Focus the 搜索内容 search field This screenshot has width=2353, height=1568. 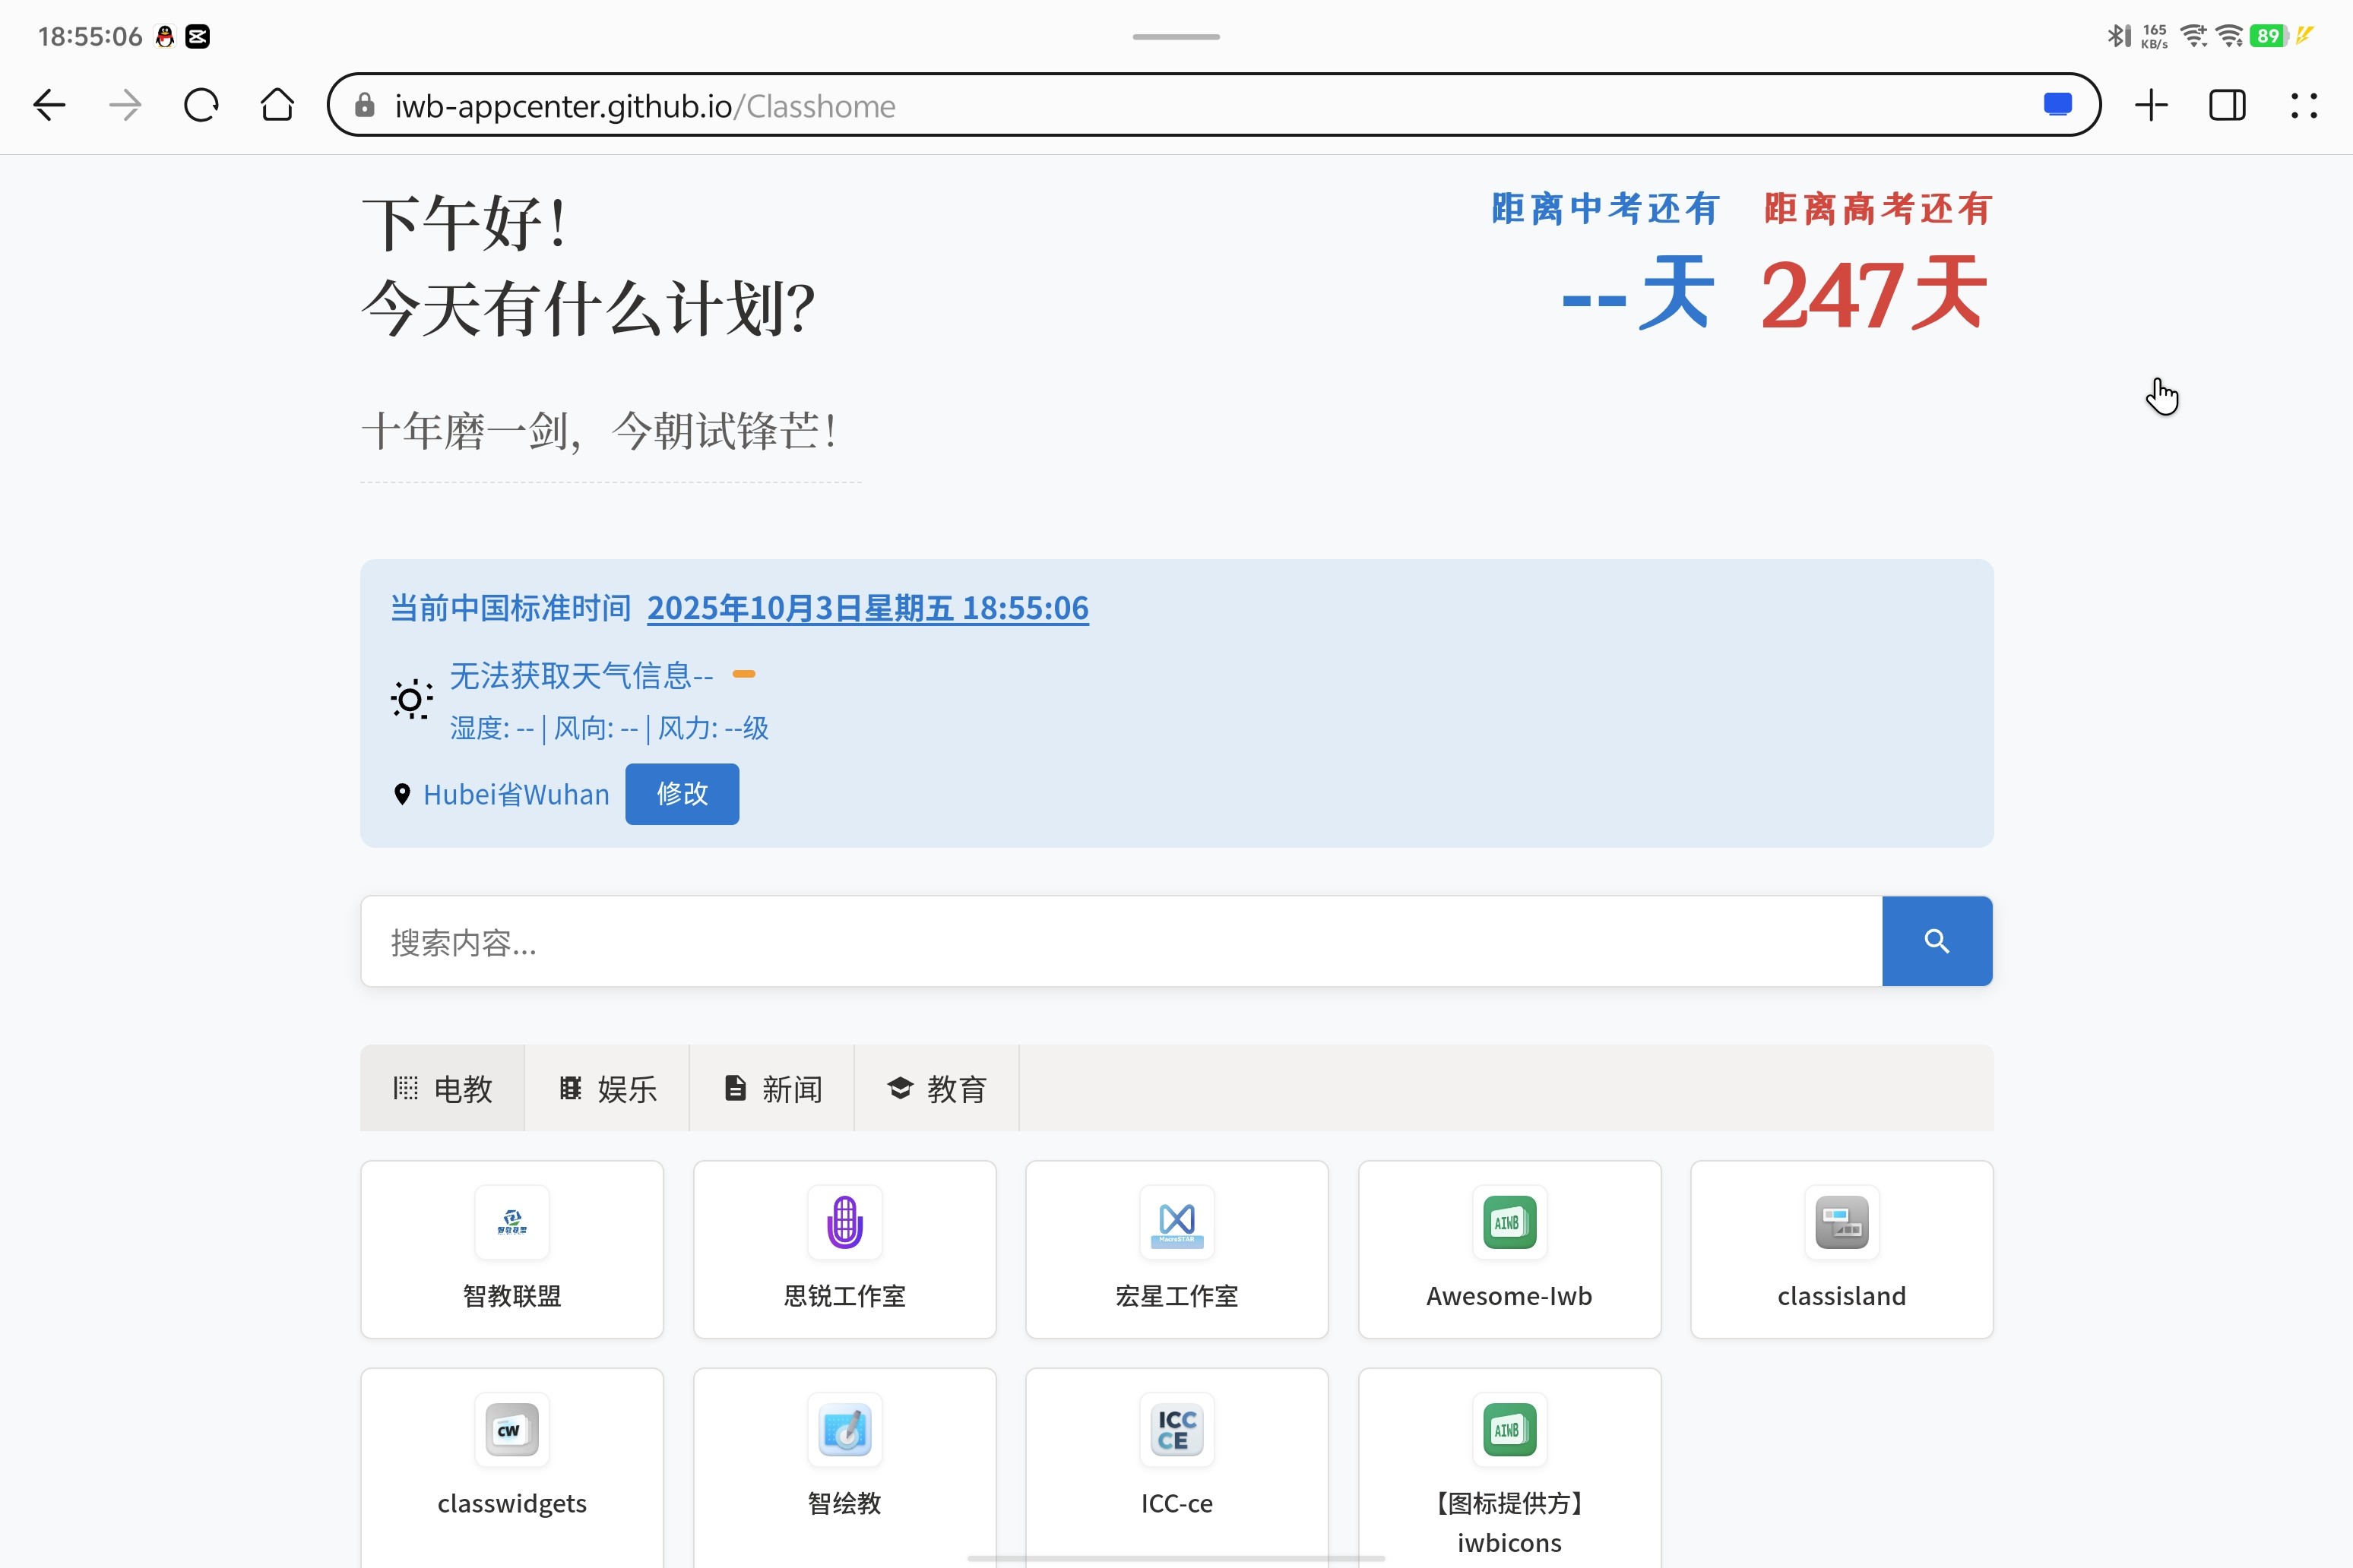click(1120, 941)
